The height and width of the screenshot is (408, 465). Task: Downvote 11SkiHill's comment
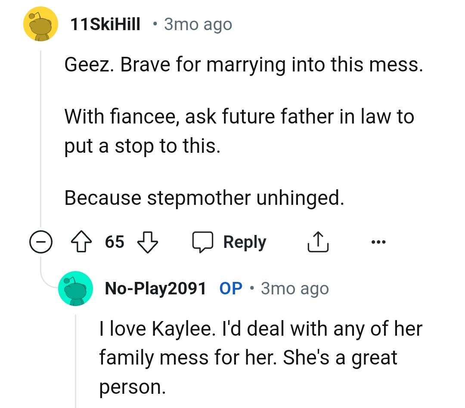(x=147, y=242)
